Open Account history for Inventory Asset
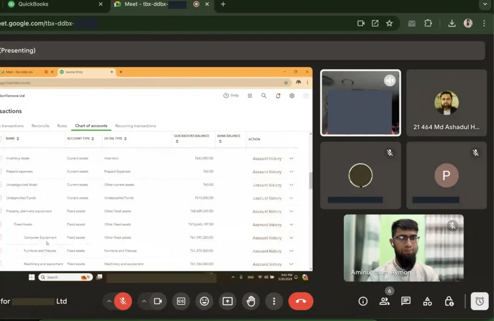 click(x=267, y=159)
